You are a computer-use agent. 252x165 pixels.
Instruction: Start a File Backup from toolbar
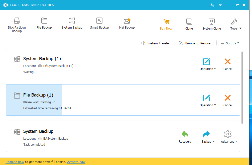(x=44, y=24)
